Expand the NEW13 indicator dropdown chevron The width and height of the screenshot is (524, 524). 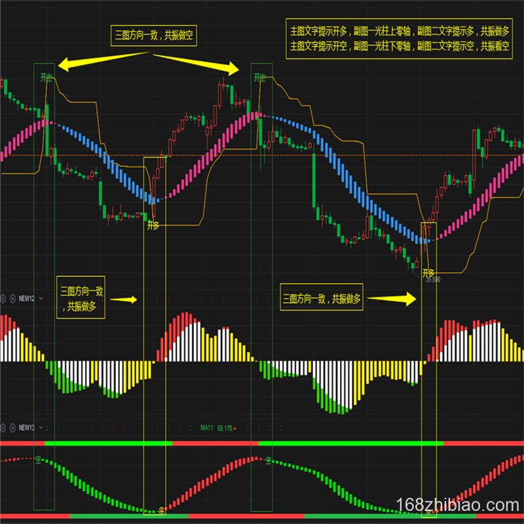[41, 428]
